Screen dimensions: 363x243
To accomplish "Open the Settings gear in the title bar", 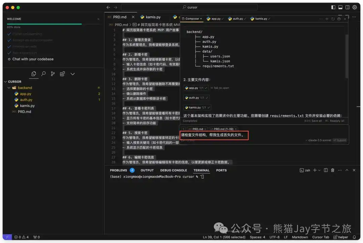I will tap(354, 7).
